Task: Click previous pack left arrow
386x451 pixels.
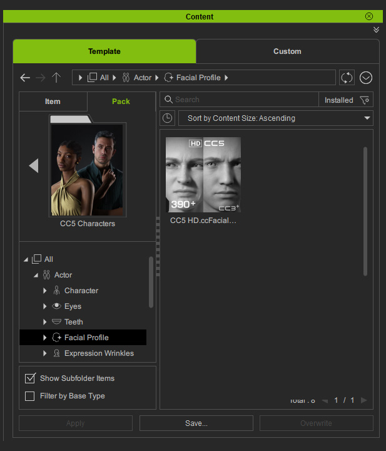Action: pyautogui.click(x=34, y=165)
